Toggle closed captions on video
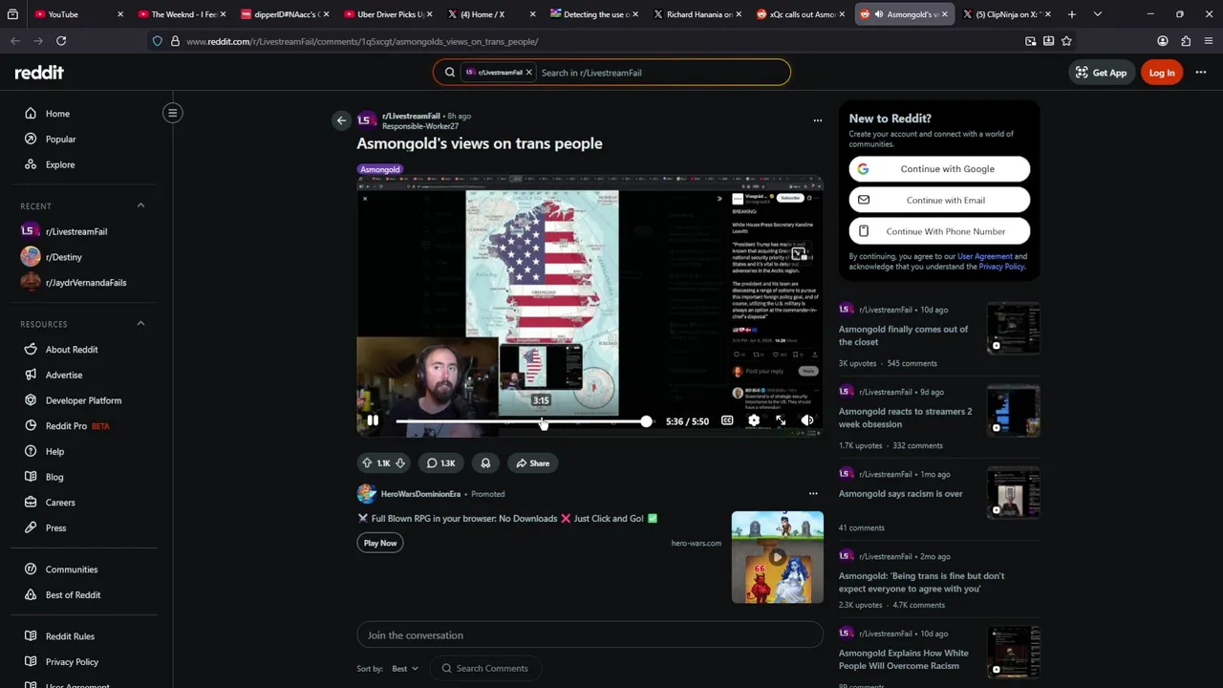 click(727, 420)
